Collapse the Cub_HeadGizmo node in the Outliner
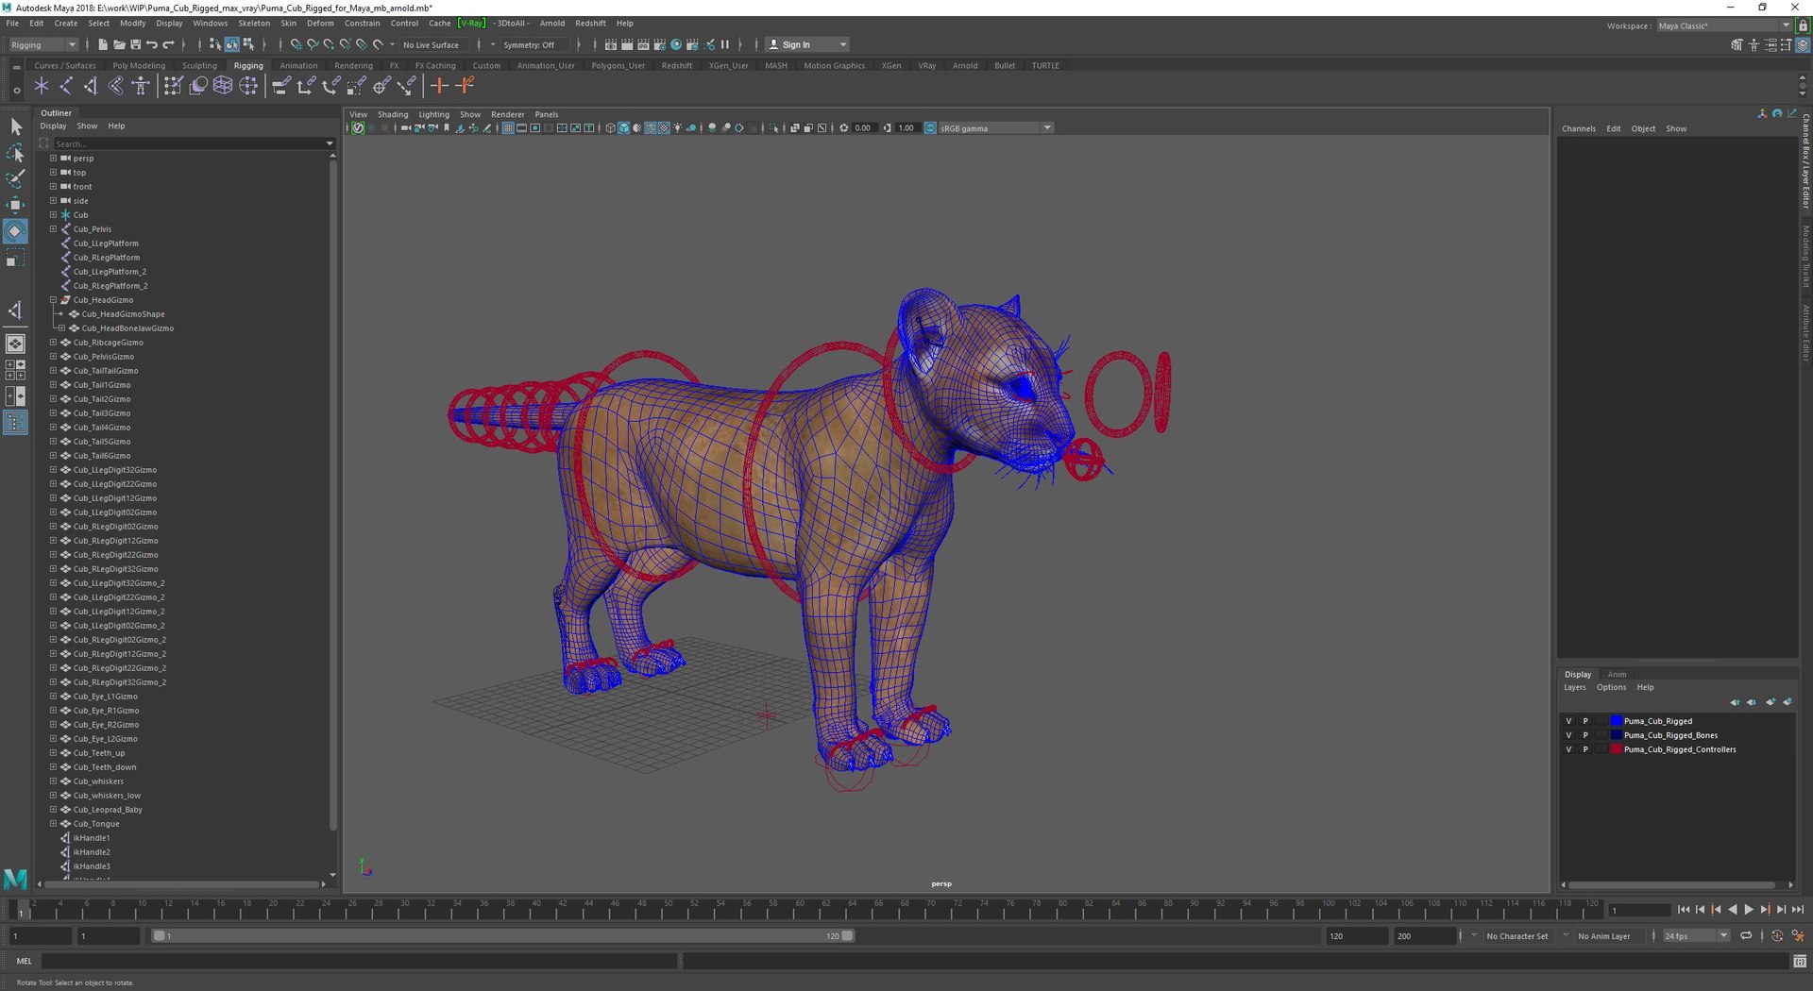 pos(53,300)
